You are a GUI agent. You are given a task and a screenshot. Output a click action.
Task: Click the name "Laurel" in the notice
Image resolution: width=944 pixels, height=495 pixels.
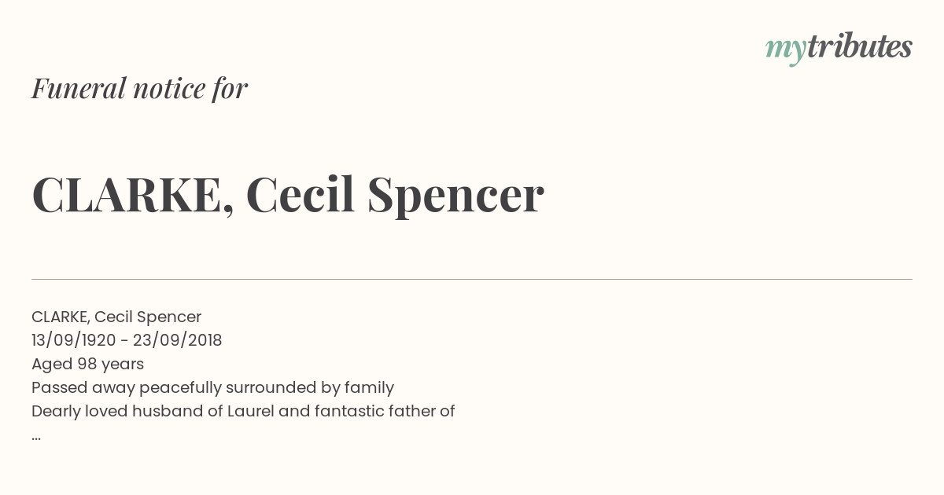[x=250, y=411]
